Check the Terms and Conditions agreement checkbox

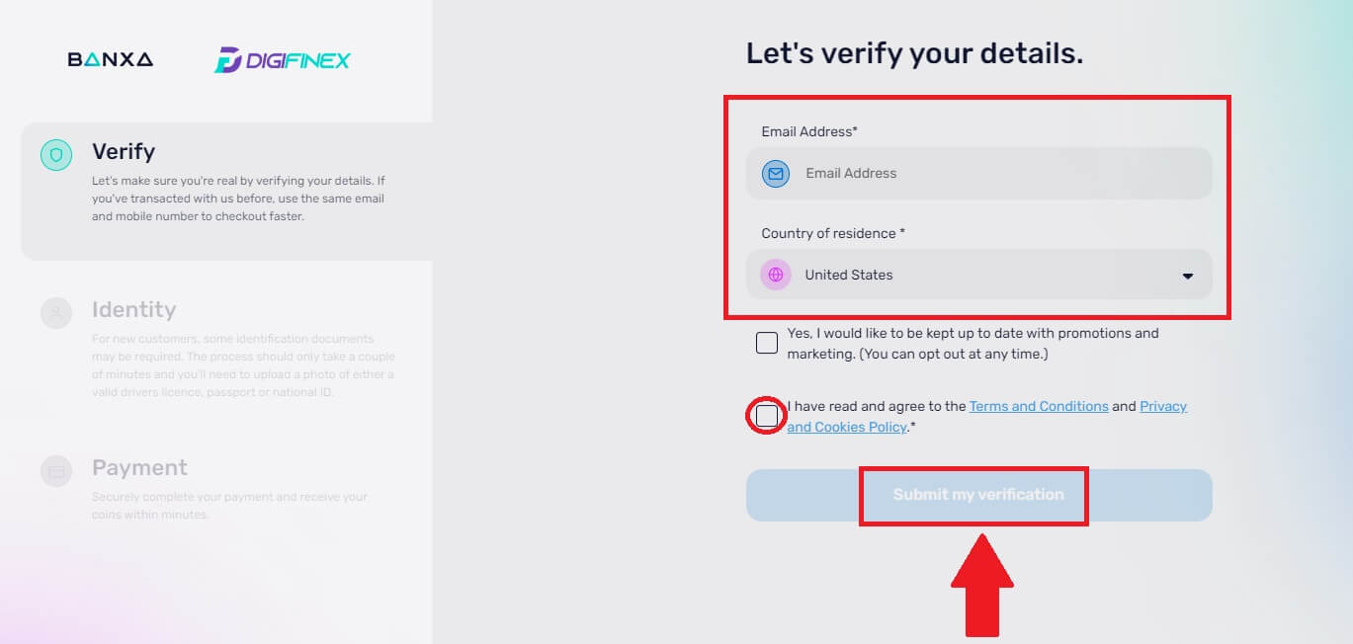766,416
